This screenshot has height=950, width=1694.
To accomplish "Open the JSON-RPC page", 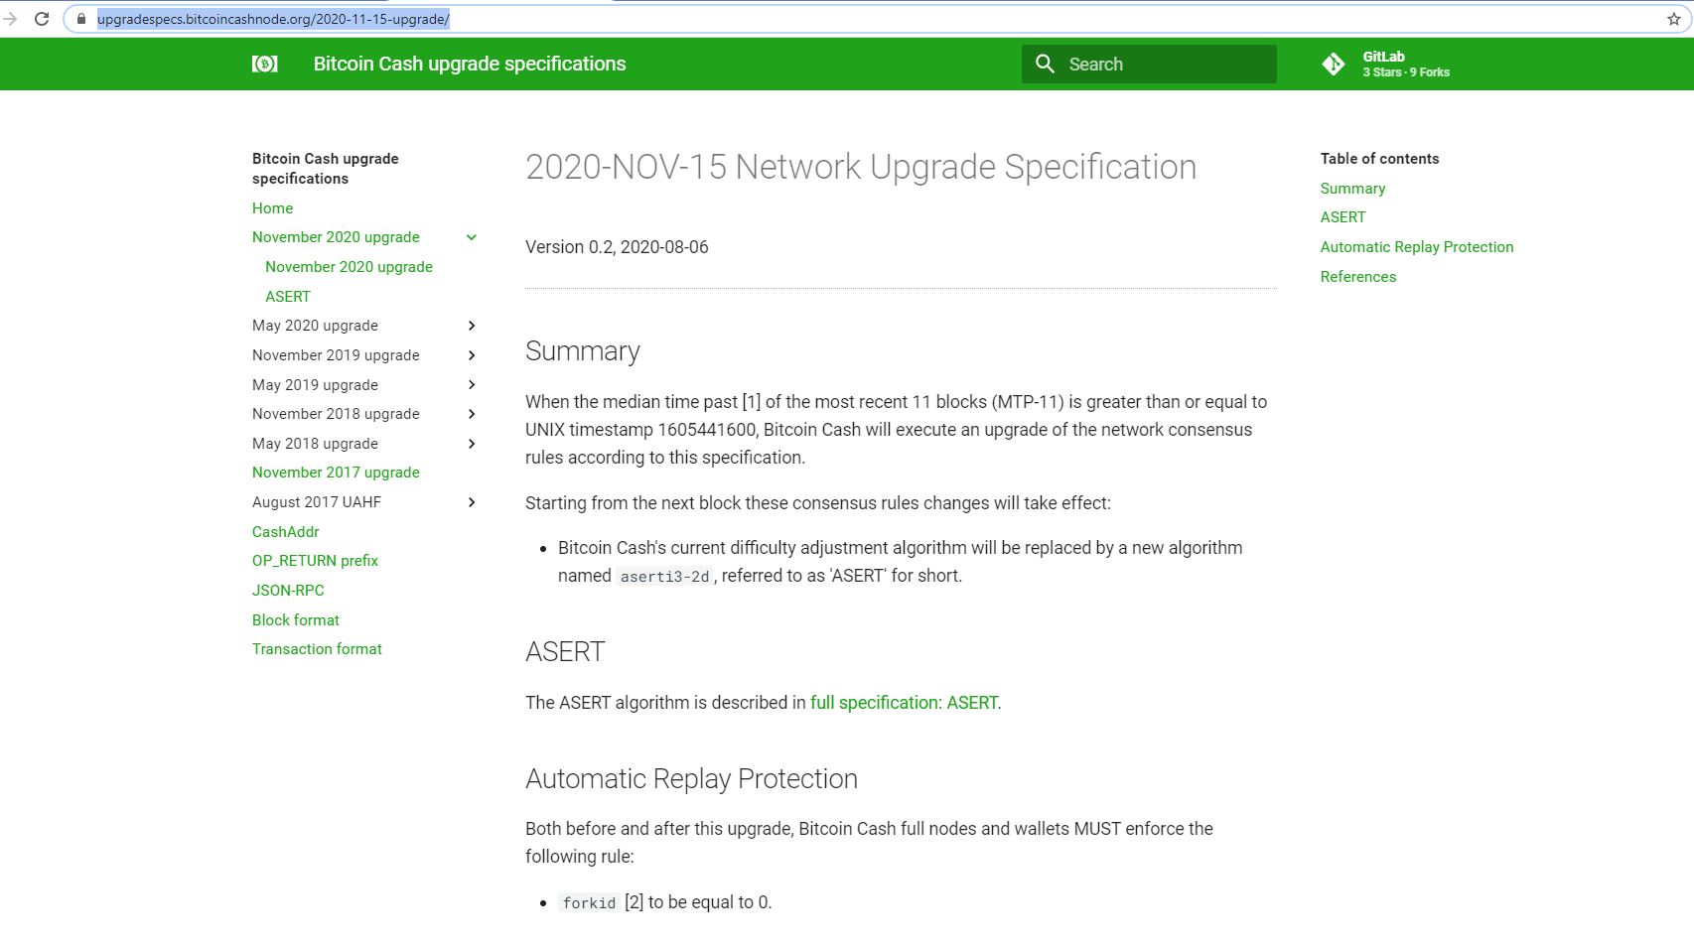I will (x=288, y=591).
